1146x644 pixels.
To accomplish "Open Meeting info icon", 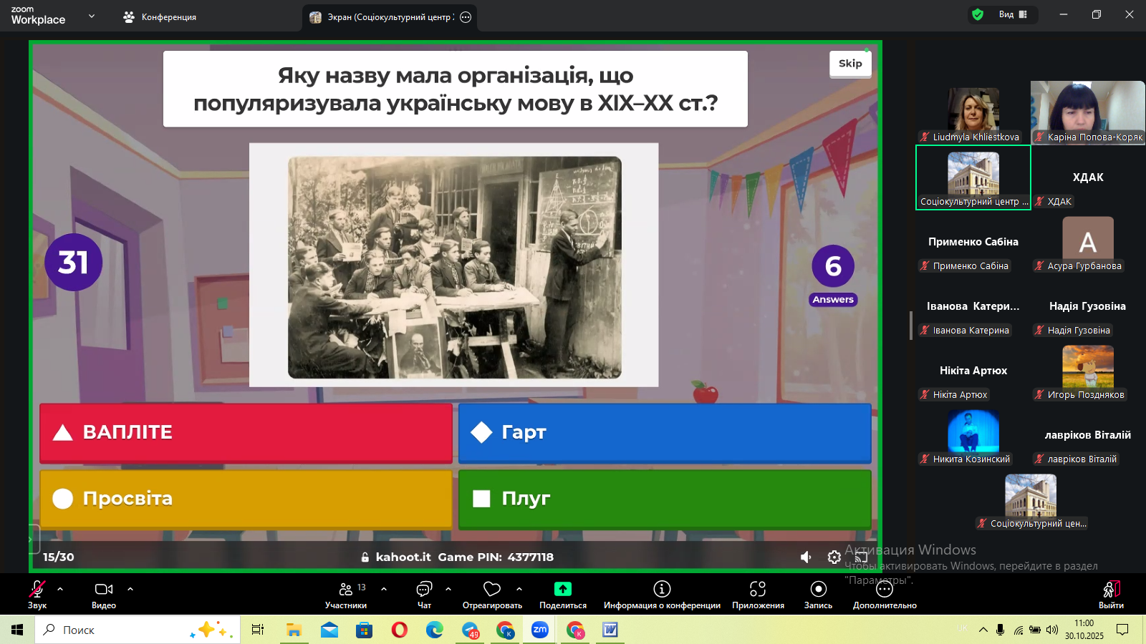I will point(662,589).
